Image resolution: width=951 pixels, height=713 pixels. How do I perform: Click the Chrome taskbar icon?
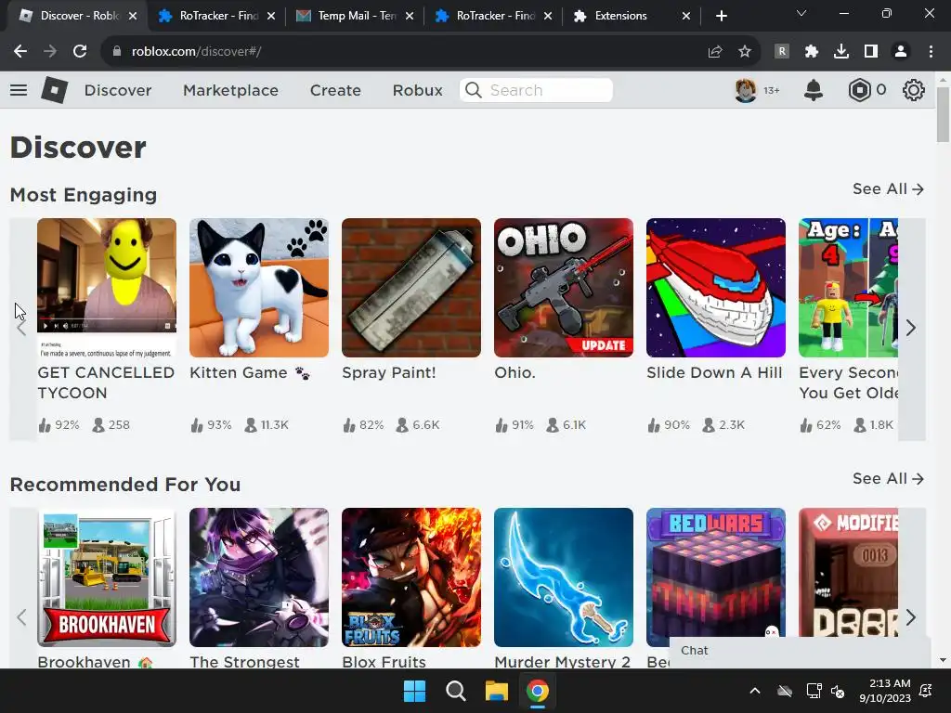pos(537,691)
